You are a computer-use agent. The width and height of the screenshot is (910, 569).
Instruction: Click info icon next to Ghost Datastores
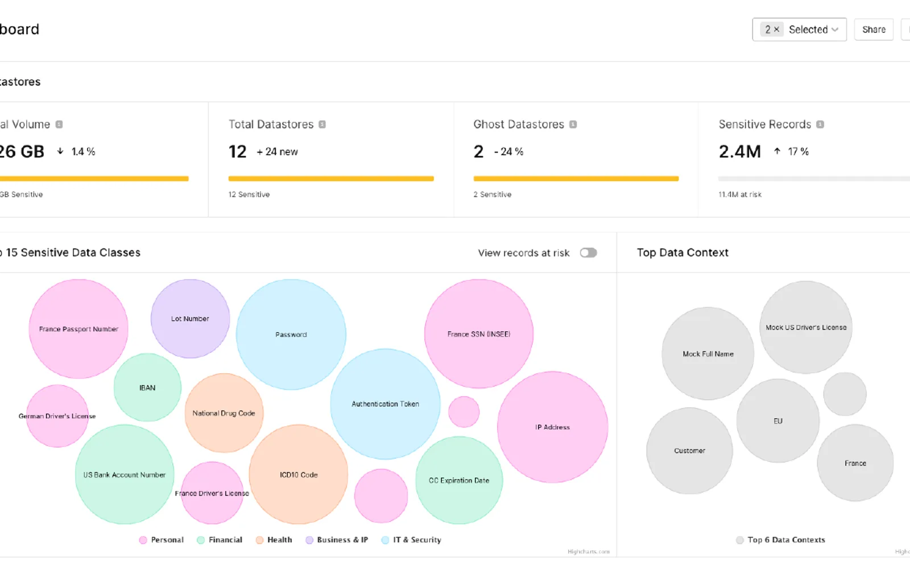tap(573, 124)
